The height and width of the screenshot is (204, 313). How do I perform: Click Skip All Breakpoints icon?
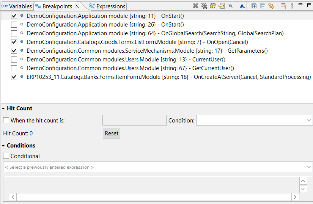click(230, 6)
